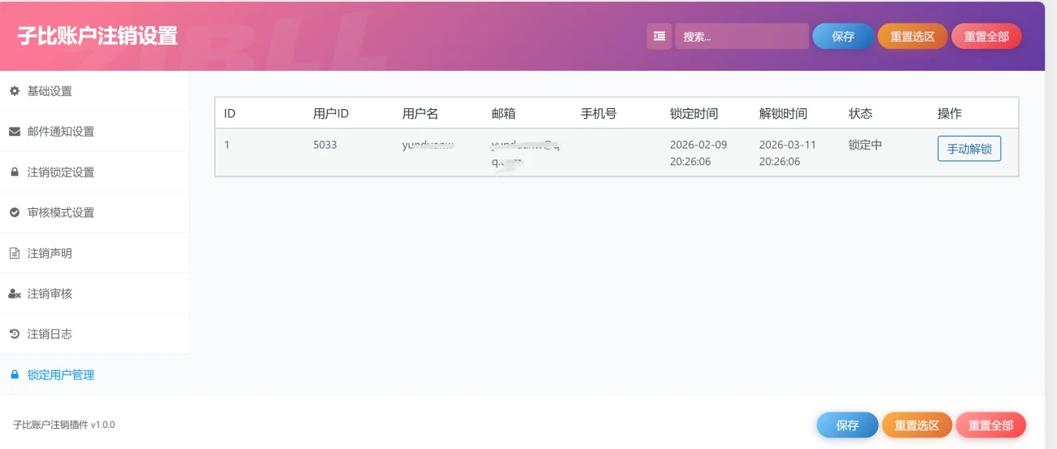Click the user-remove icon beside 注销审核

pos(14,294)
